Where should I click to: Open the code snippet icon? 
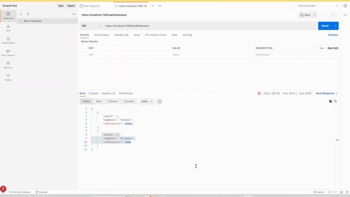(x=345, y=15)
